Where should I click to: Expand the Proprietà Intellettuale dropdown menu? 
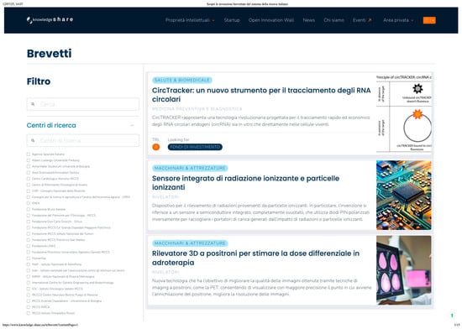190,20
